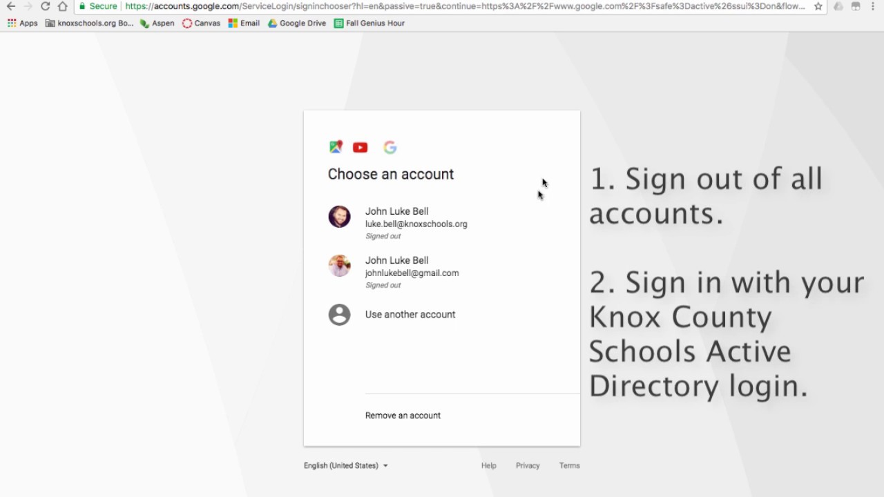The height and width of the screenshot is (497, 884).
Task: Open the knoxschools.org bookmark
Action: pyautogui.click(x=89, y=23)
